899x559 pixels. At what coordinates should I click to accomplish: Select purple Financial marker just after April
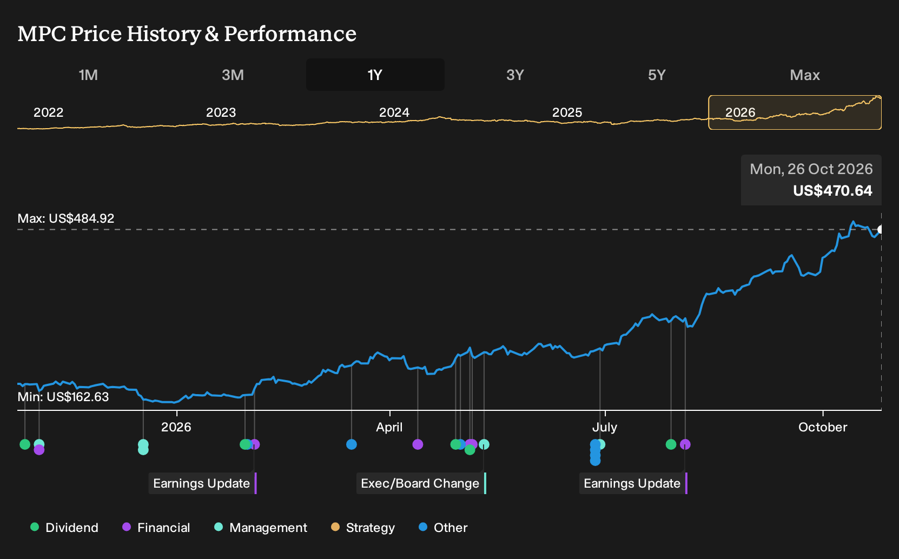(x=418, y=444)
